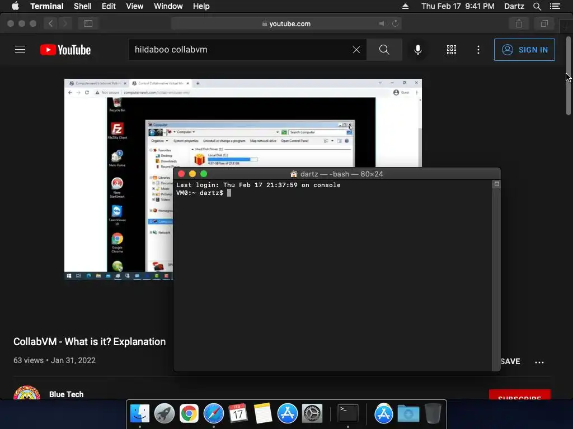Click the Terminal split pane icon
The height and width of the screenshot is (429, 573).
[497, 184]
